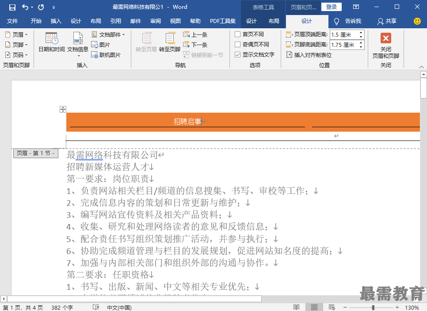This screenshot has height=311, width=427.
Task: Click the 页眉顶端距离 value field
Action: point(343,35)
